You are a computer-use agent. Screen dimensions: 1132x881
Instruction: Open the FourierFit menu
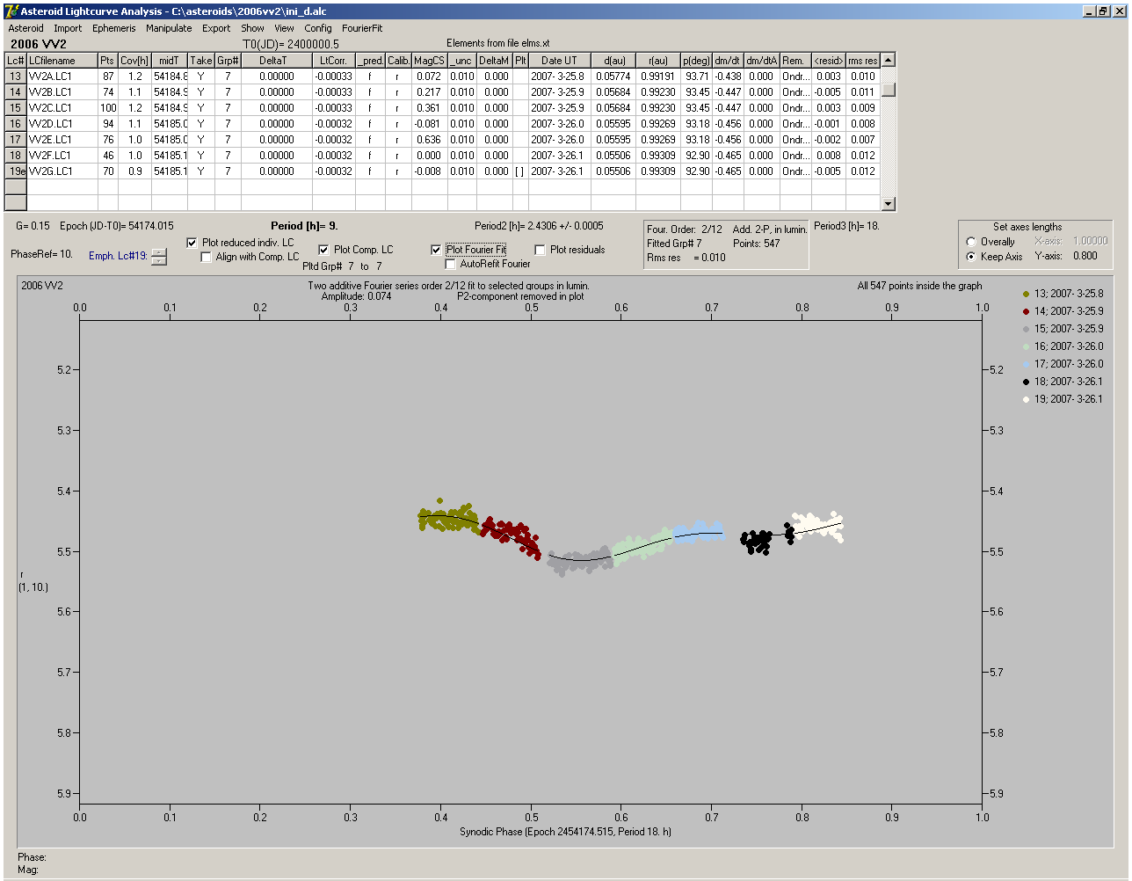click(x=362, y=28)
